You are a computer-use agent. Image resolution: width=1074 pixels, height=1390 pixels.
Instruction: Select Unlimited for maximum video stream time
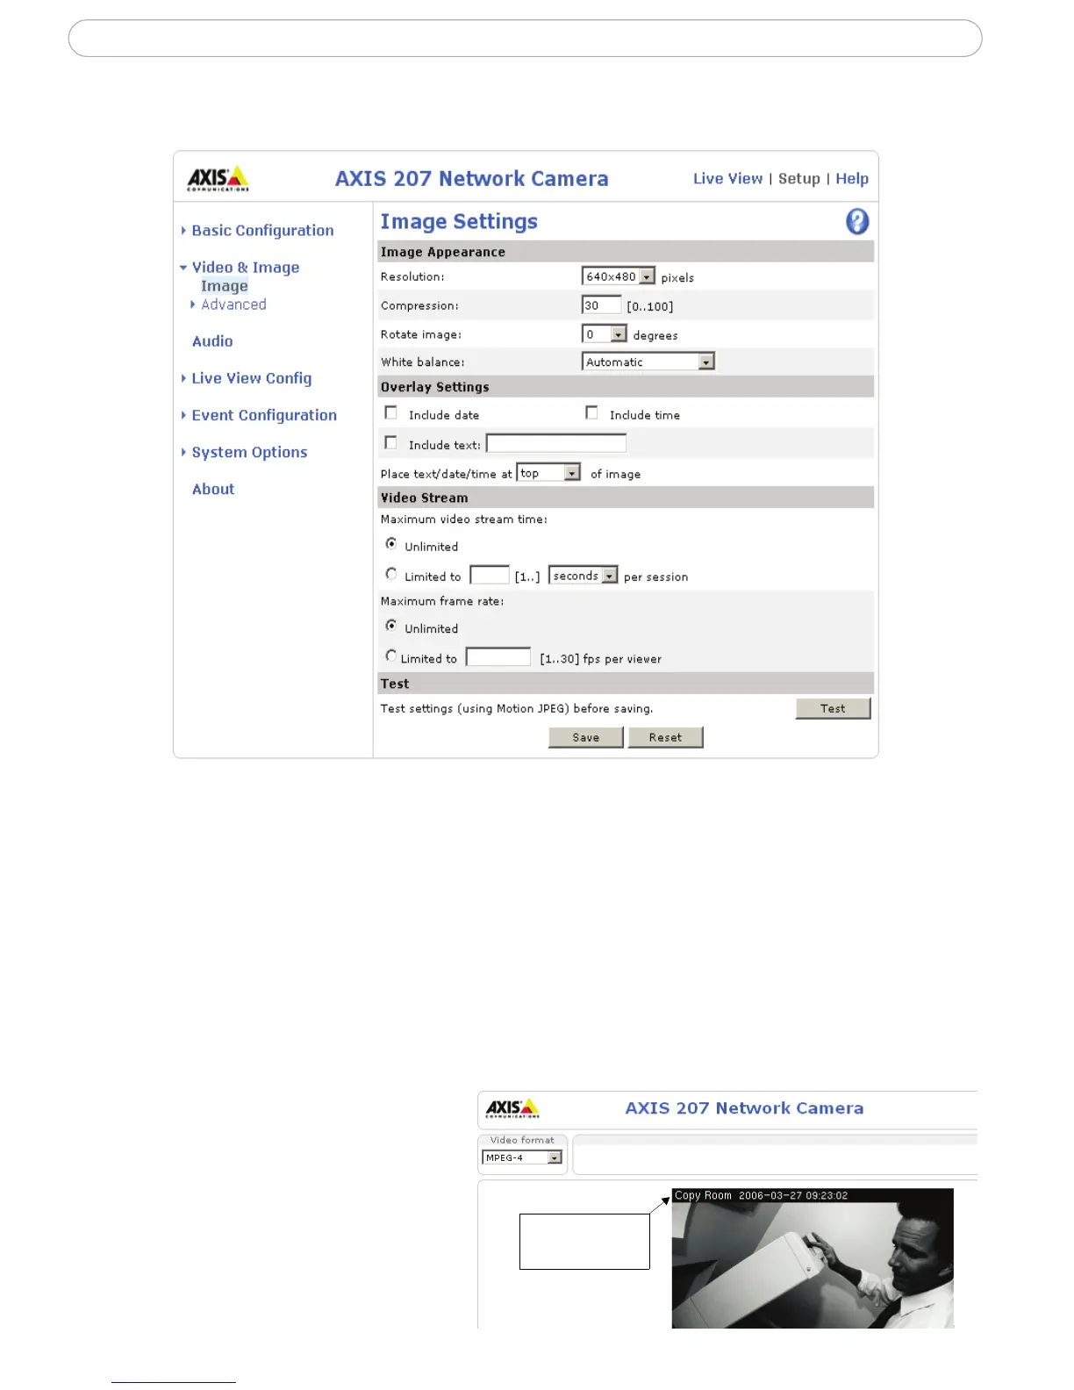pos(391,544)
